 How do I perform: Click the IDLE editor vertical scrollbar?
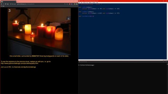pyautogui.click(x=167, y=31)
